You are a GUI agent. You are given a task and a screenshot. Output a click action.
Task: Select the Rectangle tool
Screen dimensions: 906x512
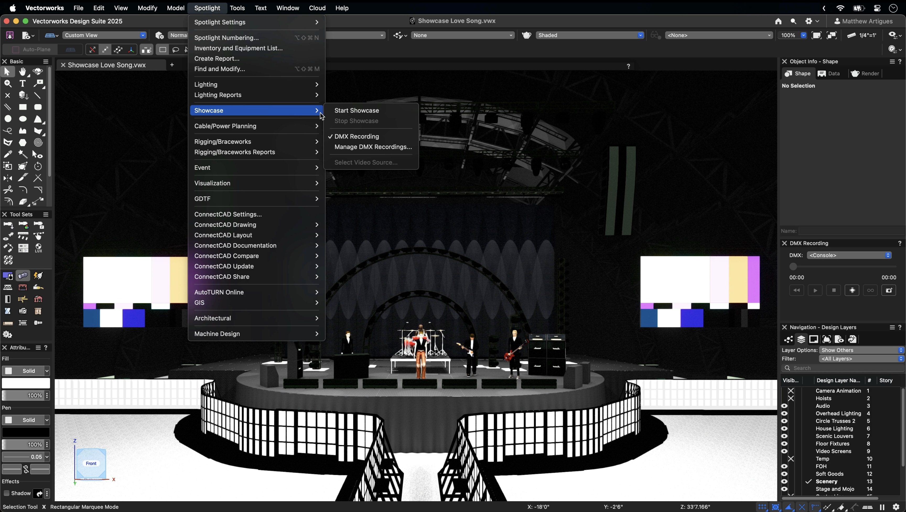[x=23, y=107]
